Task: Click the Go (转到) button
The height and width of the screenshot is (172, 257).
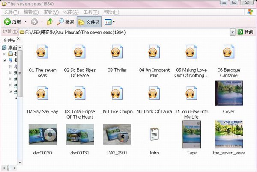Action: (x=245, y=32)
